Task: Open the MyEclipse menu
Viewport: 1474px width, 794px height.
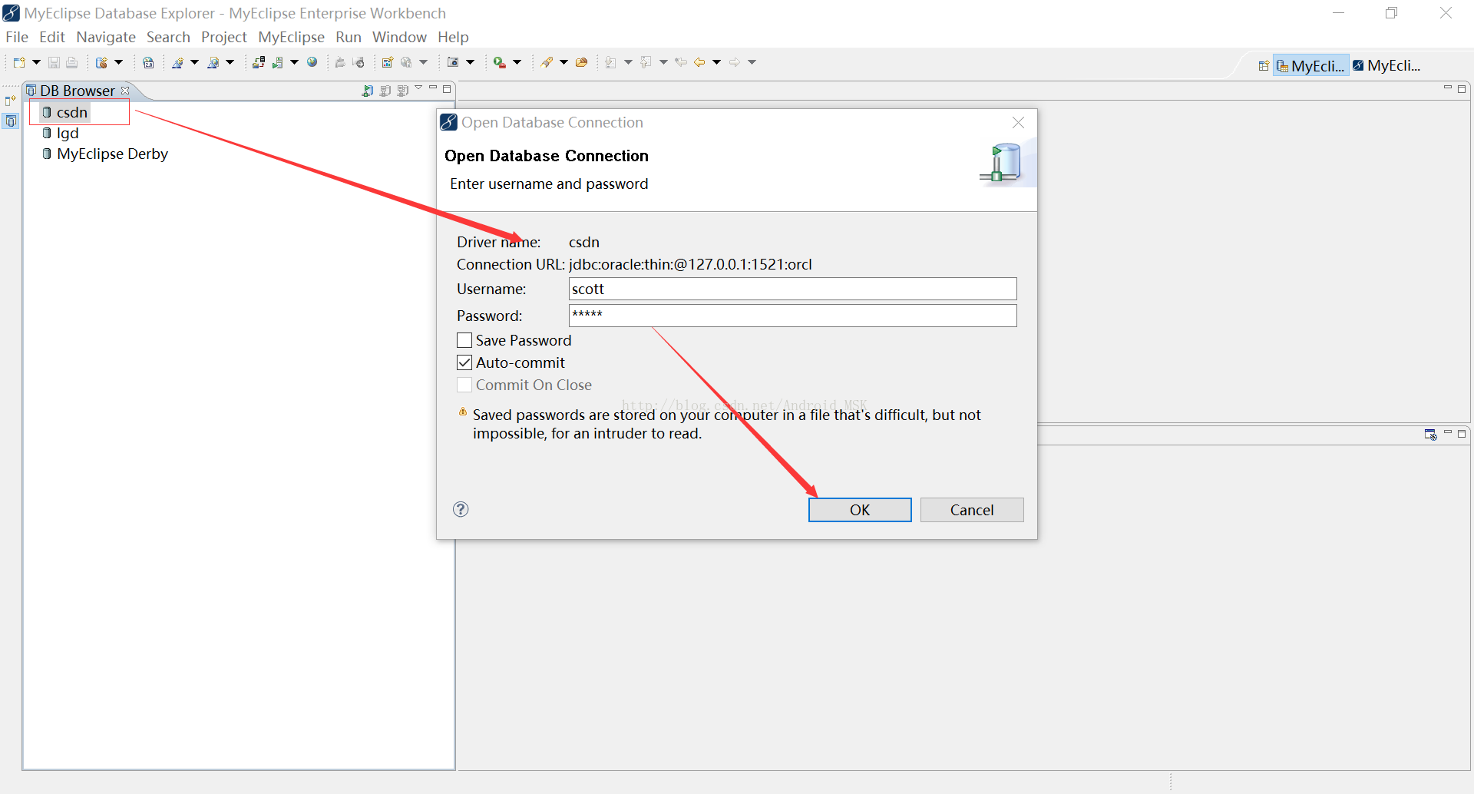Action: [291, 37]
